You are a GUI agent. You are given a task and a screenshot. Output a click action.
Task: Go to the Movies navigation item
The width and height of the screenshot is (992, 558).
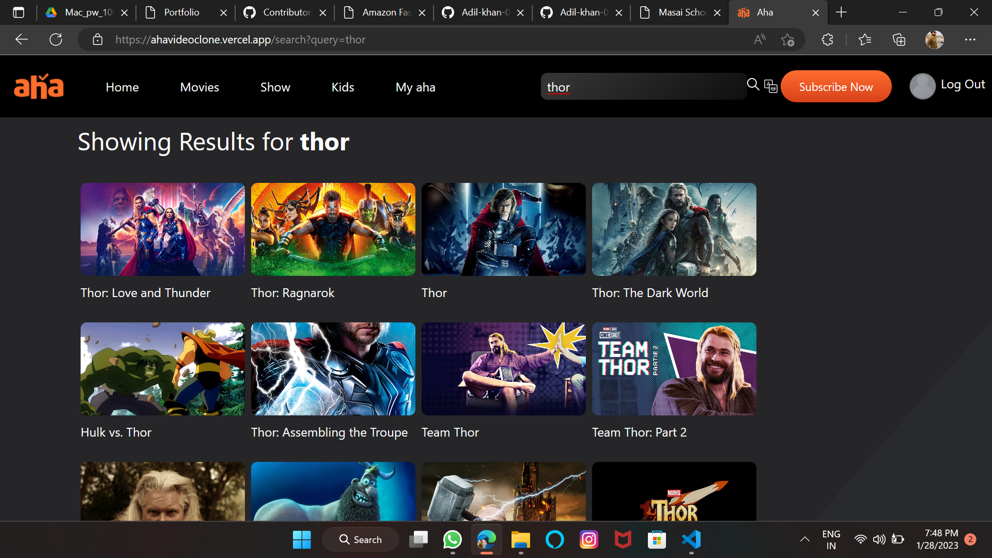click(x=199, y=87)
